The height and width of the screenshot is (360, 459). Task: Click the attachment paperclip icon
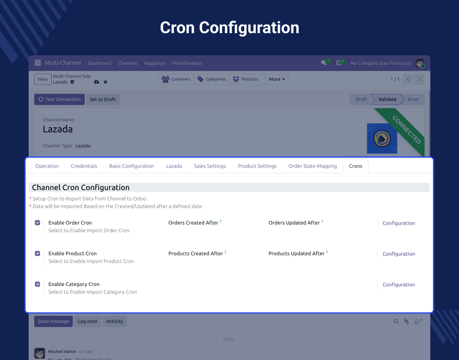[406, 322]
